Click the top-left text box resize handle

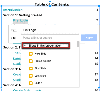pos(1,6)
